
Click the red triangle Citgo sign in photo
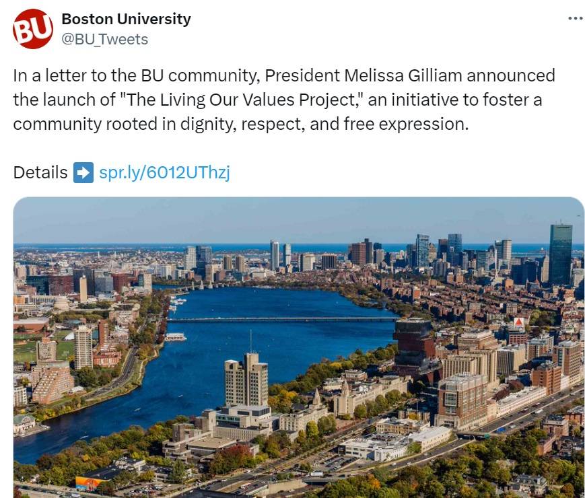(518, 322)
